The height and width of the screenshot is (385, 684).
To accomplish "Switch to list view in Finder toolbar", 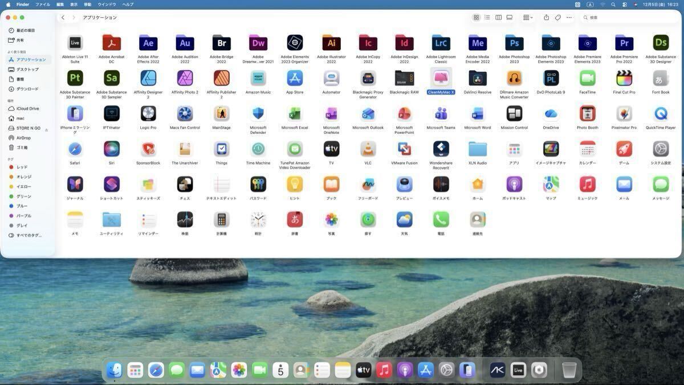I will 487,18.
